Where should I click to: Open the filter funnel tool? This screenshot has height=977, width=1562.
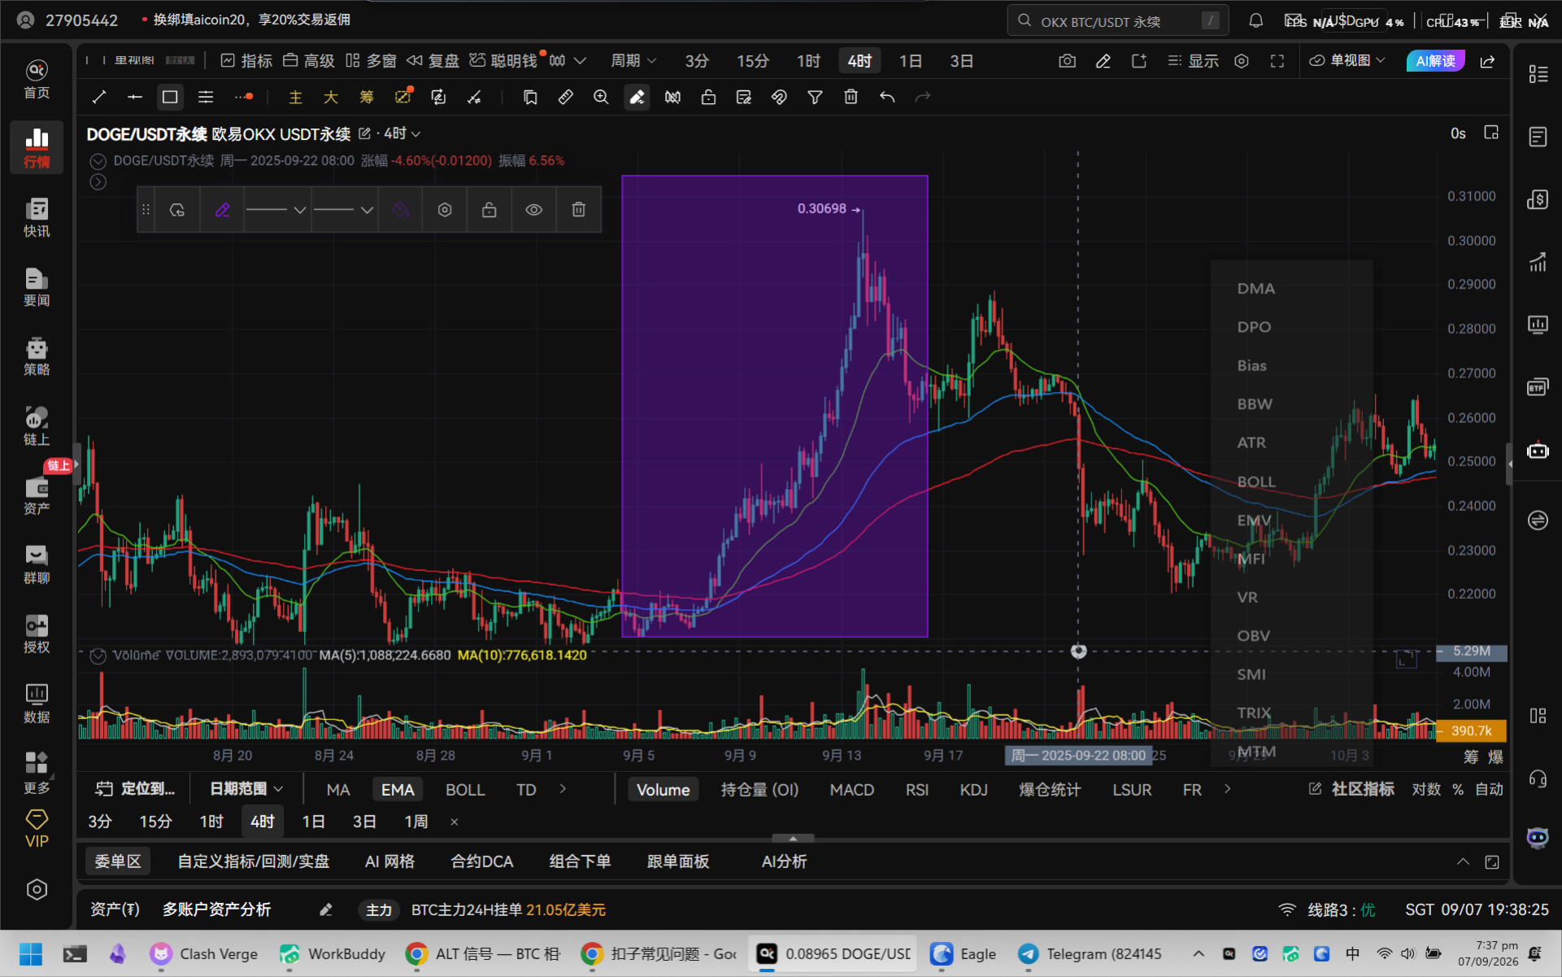click(815, 98)
